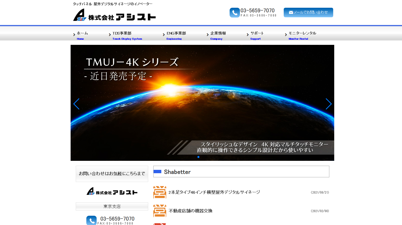Select the left arrow on the banner slider
Screen dimensions: 402x225
pyautogui.click(x=77, y=104)
